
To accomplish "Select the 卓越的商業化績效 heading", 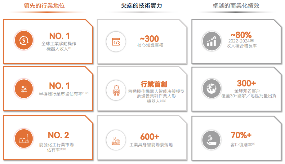I will click(x=236, y=6).
